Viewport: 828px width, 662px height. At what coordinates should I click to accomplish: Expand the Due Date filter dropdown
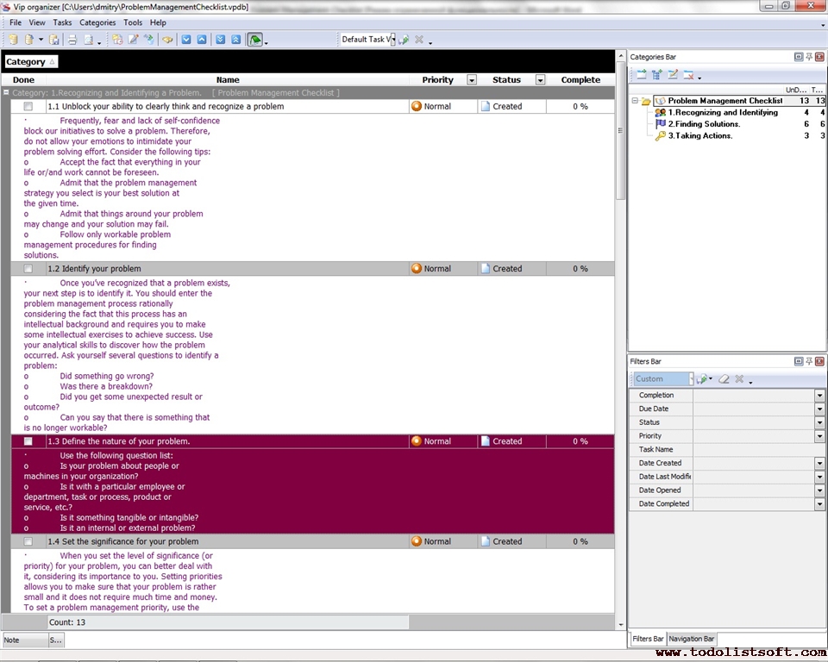tap(819, 409)
